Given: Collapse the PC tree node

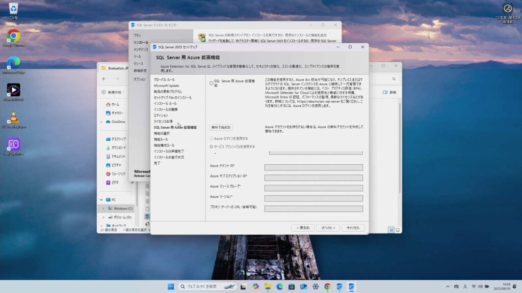Looking at the screenshot, I should pos(101,199).
